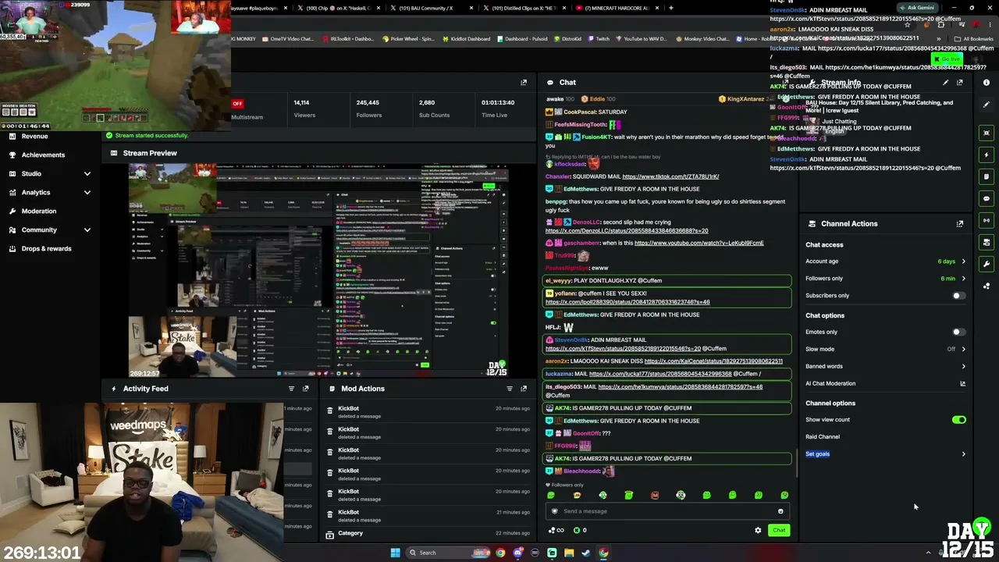Open Account age settings chevron
This screenshot has height=562, width=999.
(963, 261)
